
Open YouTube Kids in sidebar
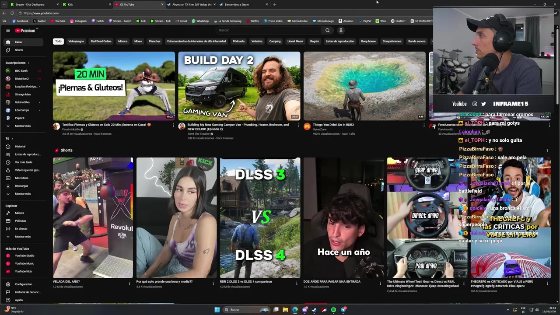(24, 271)
